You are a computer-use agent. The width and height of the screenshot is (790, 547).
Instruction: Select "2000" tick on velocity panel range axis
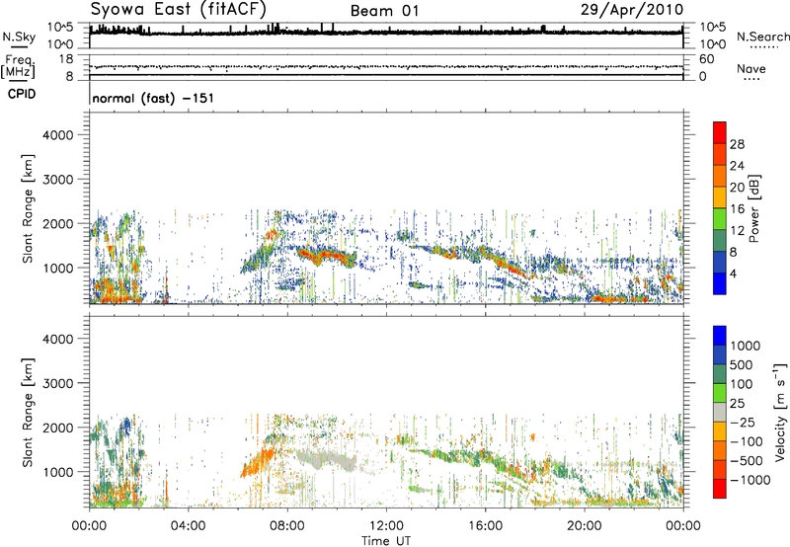(x=58, y=428)
